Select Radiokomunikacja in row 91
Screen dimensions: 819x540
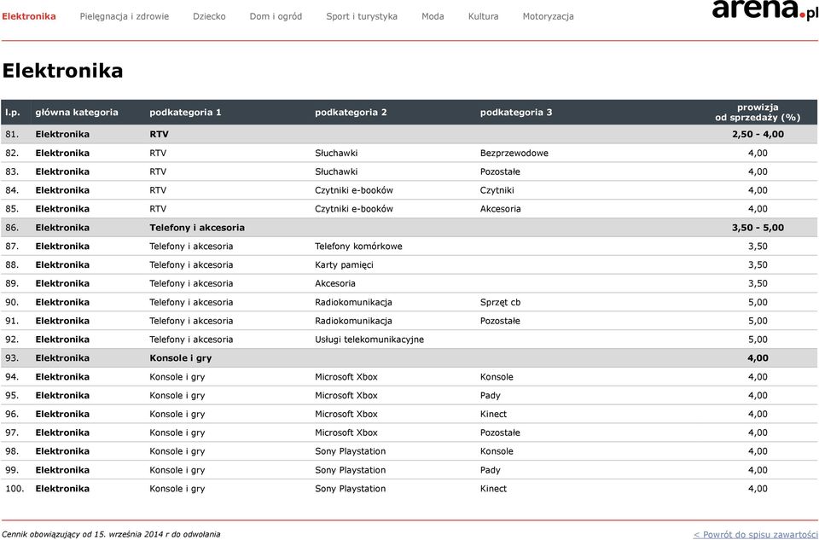[x=353, y=321]
